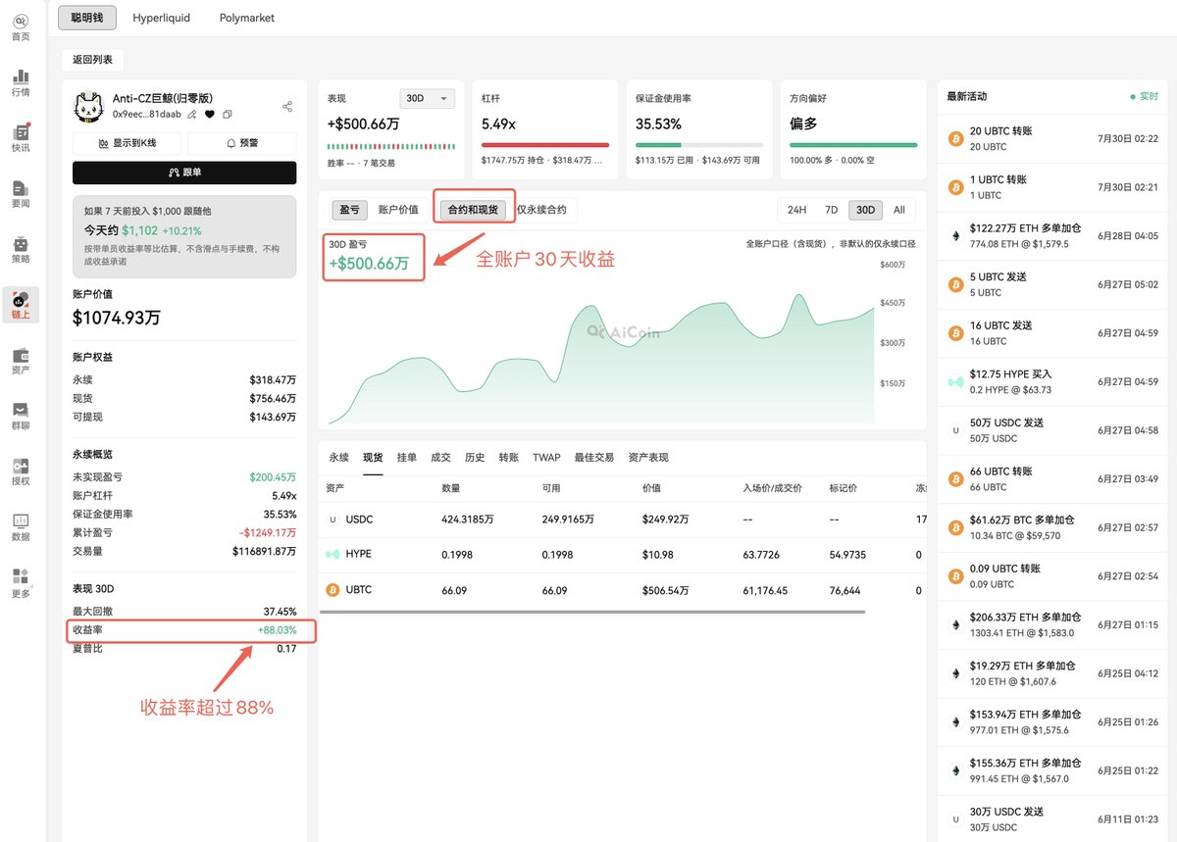This screenshot has width=1177, height=842.
Task: Select the 仅永续合约 scope toggle
Action: 541,210
